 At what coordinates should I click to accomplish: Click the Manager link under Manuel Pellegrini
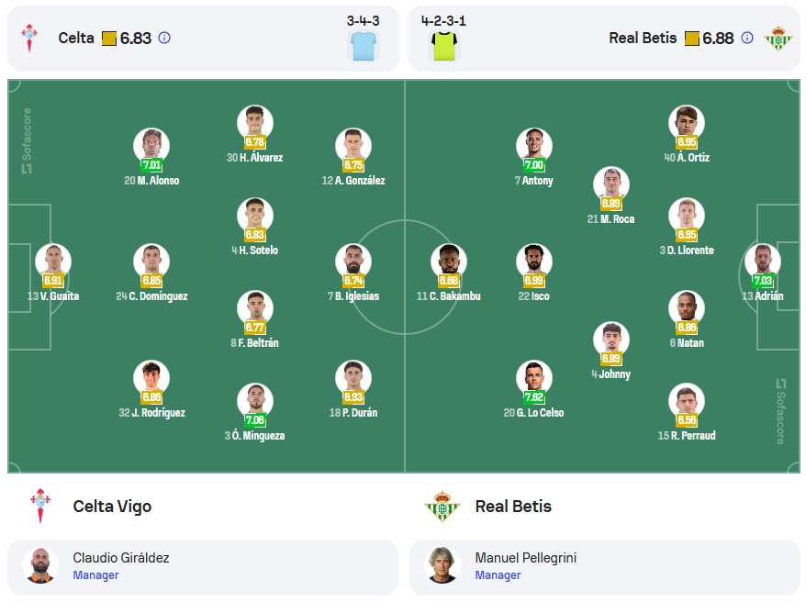(x=498, y=575)
